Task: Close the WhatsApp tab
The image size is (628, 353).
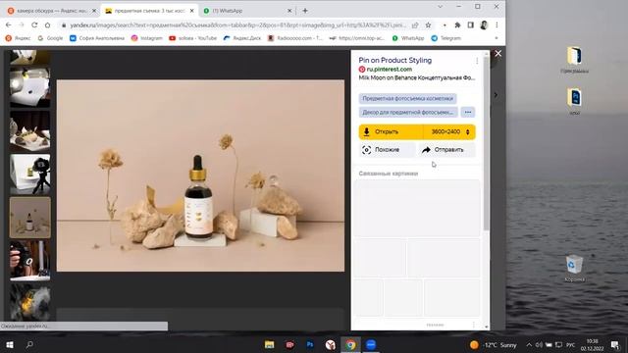Action: click(x=289, y=11)
